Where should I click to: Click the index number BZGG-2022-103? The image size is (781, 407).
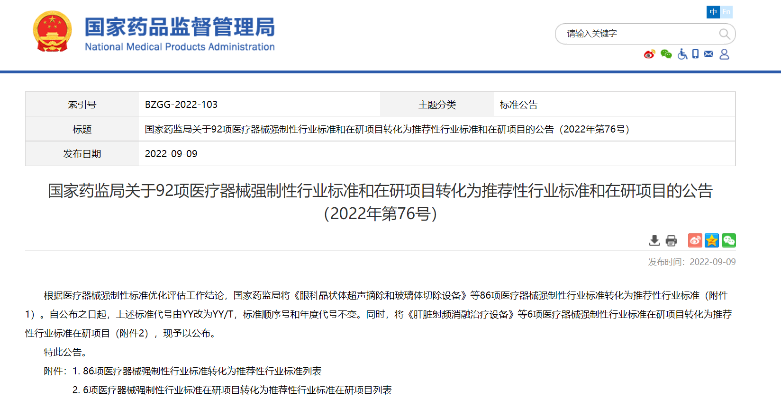click(x=181, y=105)
